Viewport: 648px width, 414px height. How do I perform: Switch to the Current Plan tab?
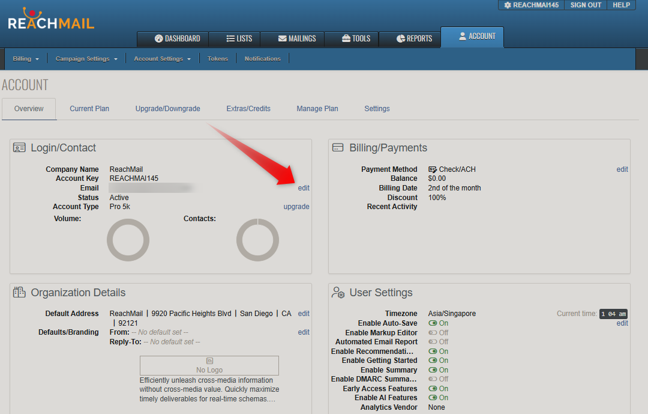pyautogui.click(x=89, y=109)
